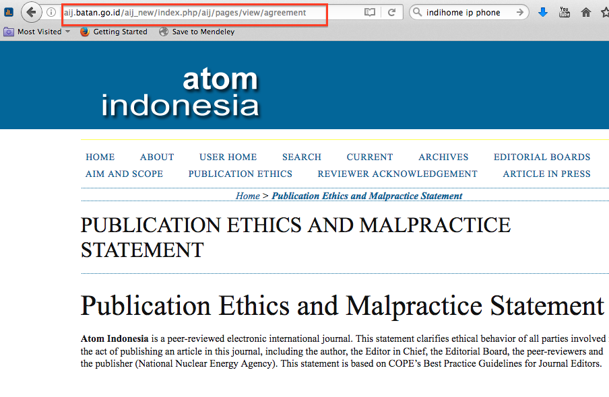Click the address bar URL field
609x397 pixels.
click(x=202, y=12)
